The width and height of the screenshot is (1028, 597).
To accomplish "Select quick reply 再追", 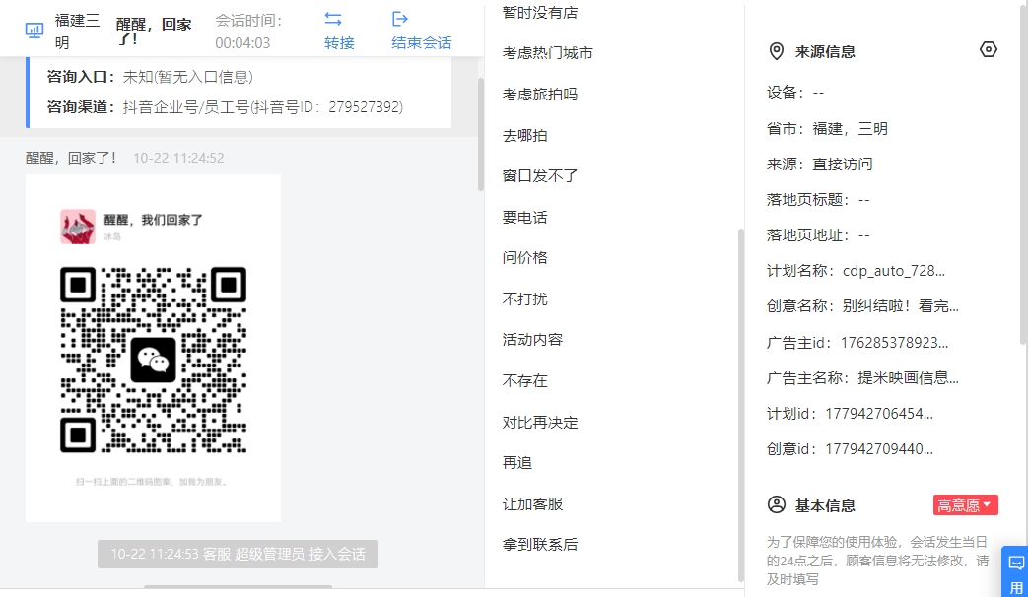I will pos(517,463).
